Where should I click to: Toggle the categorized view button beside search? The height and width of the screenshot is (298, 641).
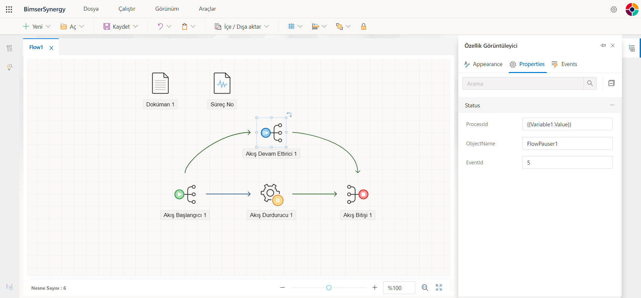pyautogui.click(x=612, y=83)
